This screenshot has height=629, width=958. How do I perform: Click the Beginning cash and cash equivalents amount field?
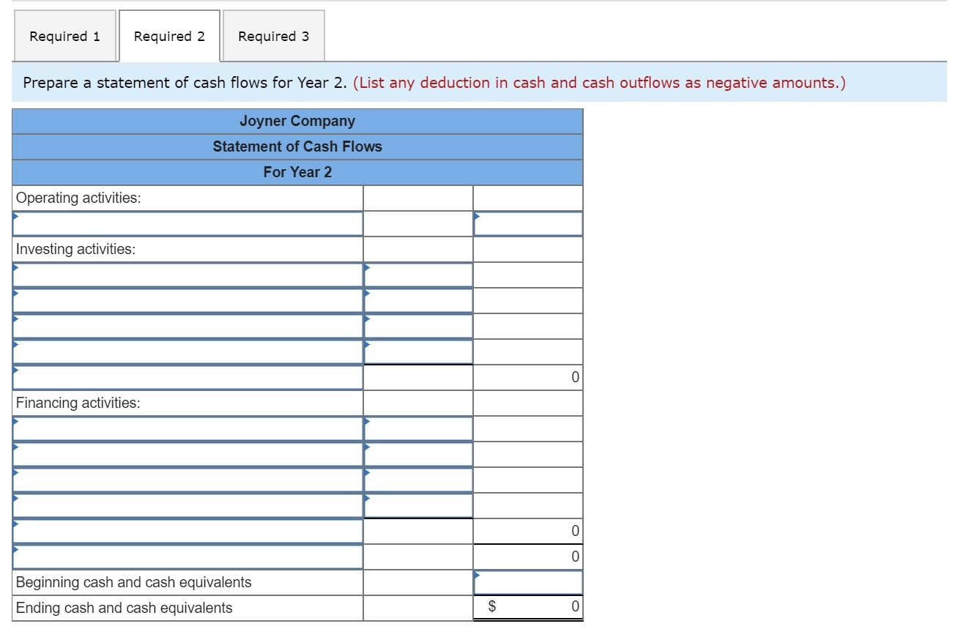[x=527, y=581]
